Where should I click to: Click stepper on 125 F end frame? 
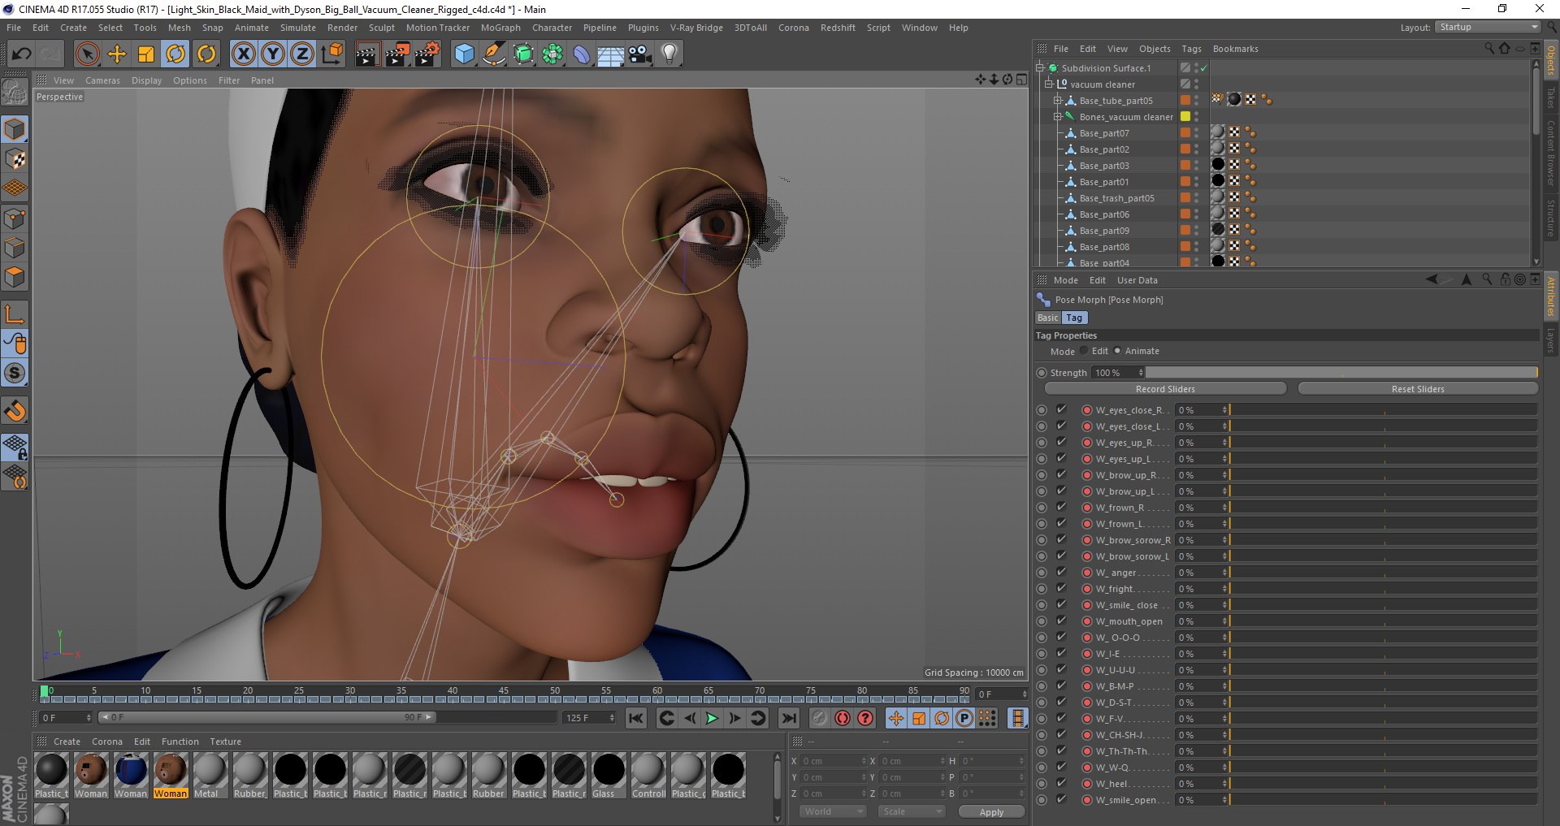[612, 718]
